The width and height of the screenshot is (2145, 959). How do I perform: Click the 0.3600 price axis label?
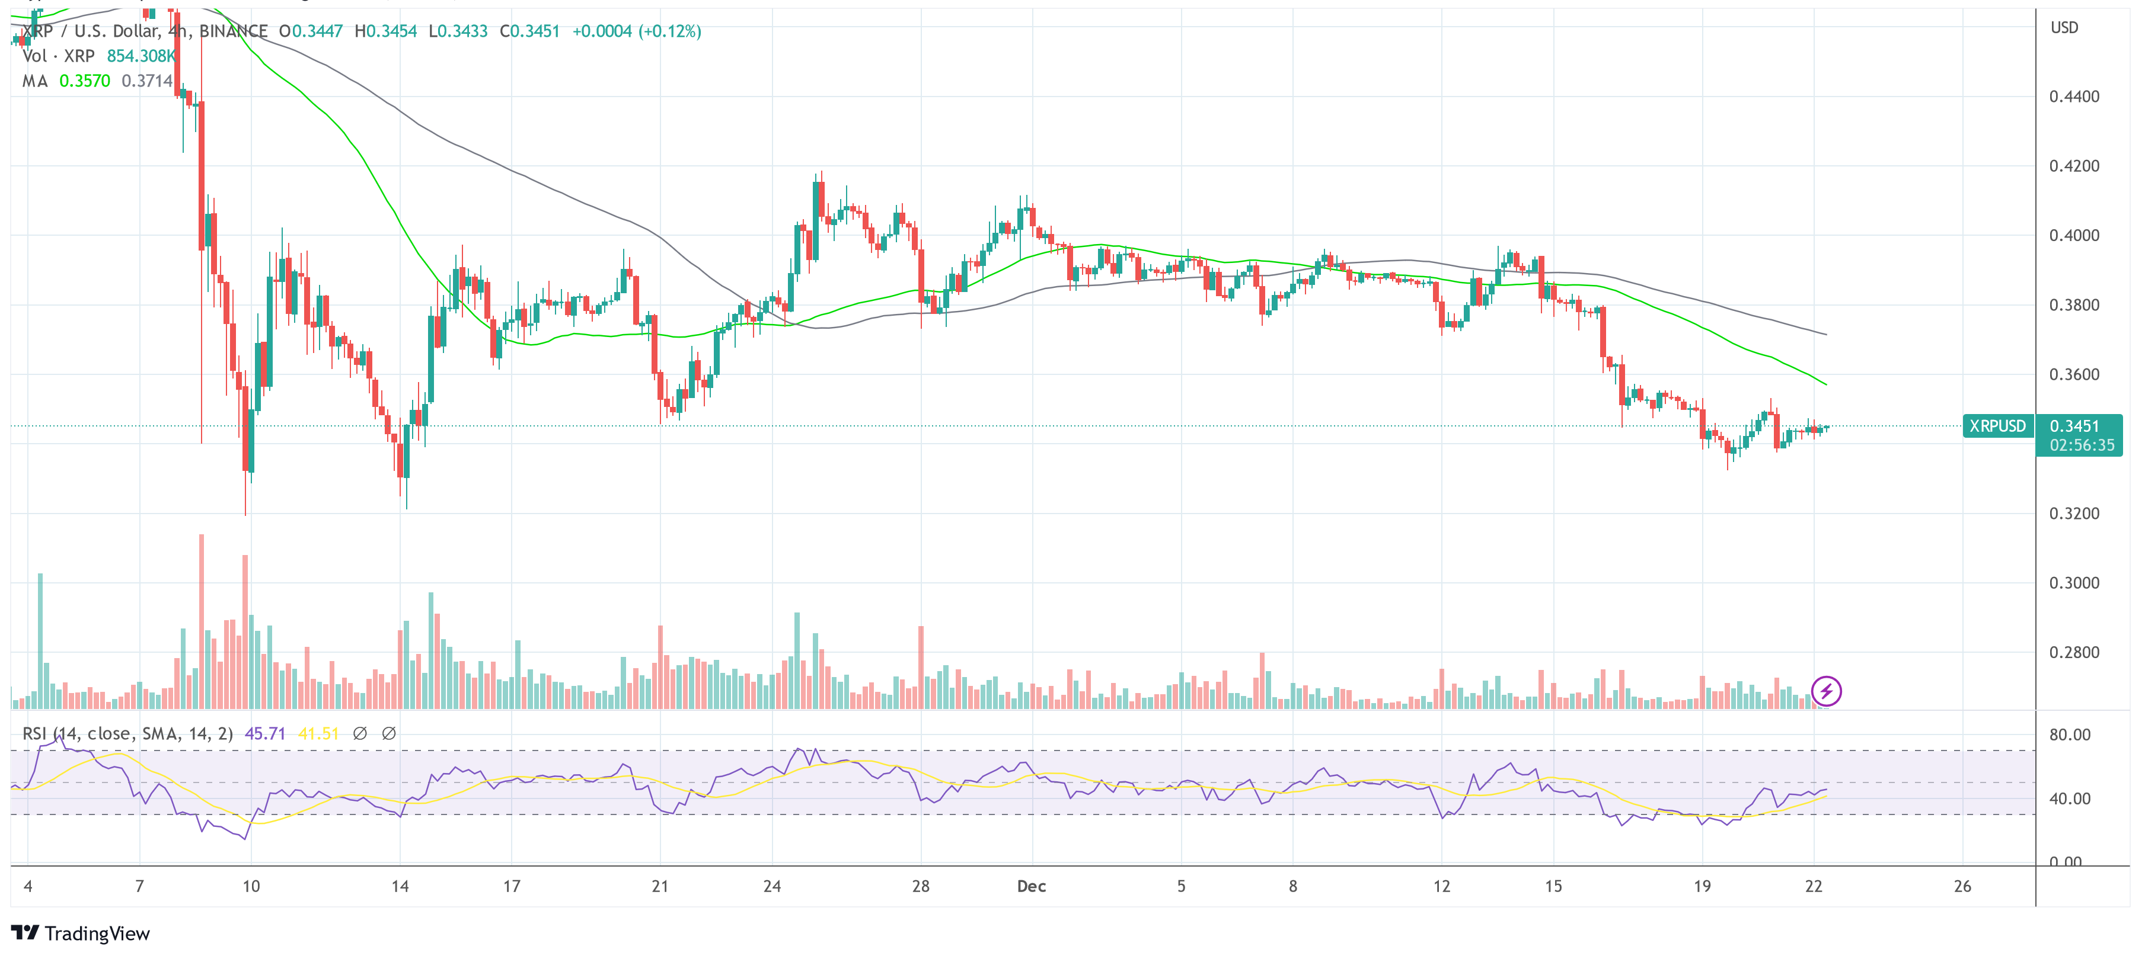[2074, 374]
